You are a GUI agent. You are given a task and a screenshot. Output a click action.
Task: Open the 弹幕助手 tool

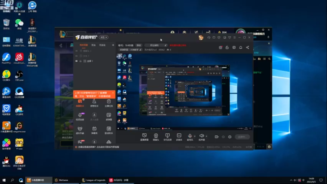point(80,103)
